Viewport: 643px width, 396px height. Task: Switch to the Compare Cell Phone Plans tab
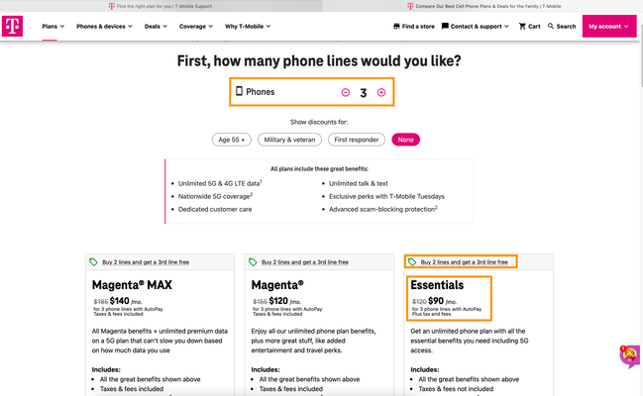483,6
